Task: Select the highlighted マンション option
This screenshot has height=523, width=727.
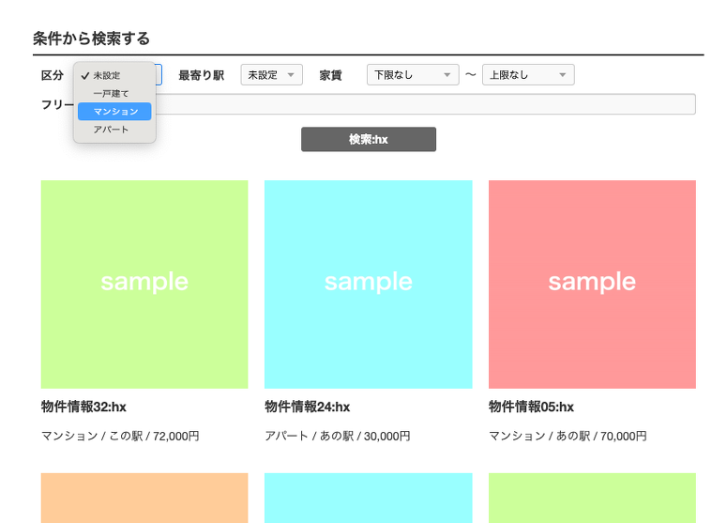Action: point(114,112)
